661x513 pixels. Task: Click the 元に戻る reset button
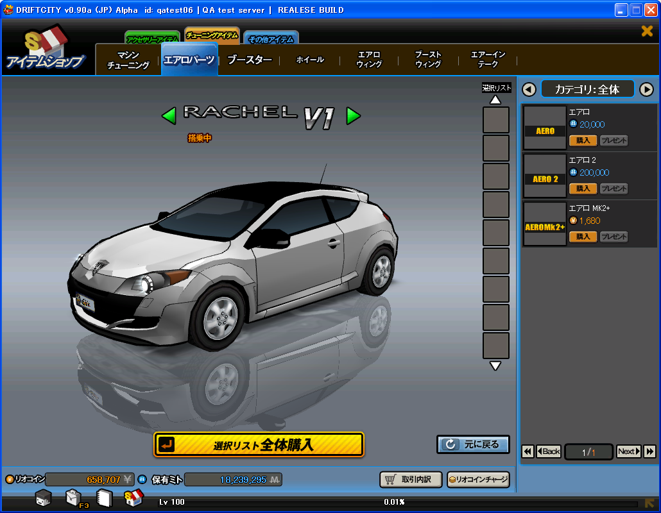(x=473, y=444)
